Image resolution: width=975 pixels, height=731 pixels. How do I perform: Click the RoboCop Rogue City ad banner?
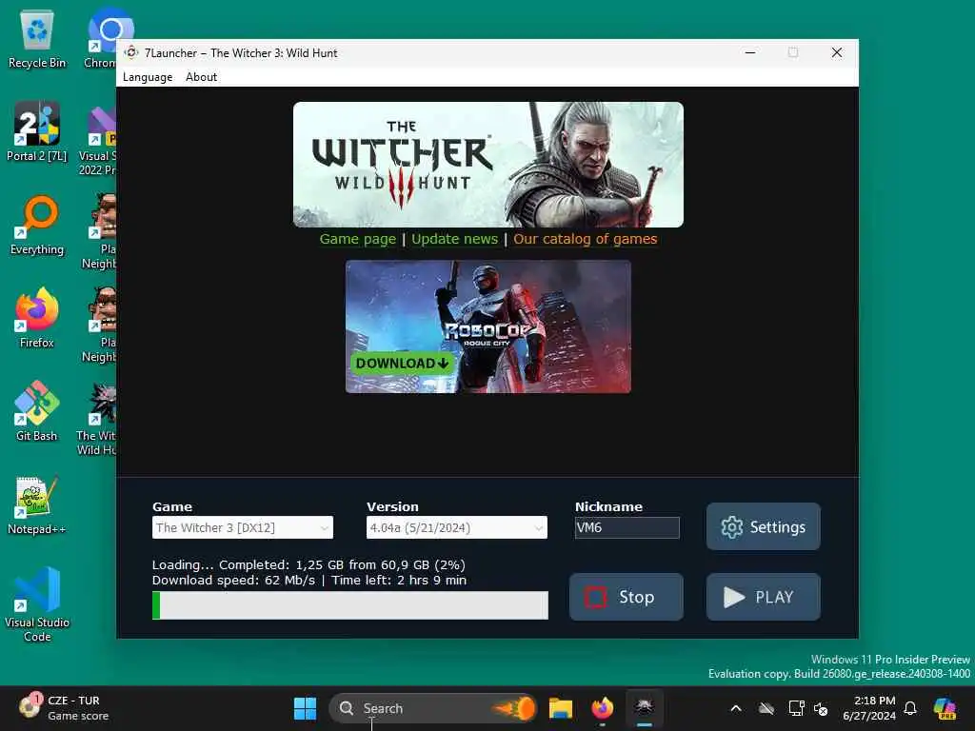point(488,326)
